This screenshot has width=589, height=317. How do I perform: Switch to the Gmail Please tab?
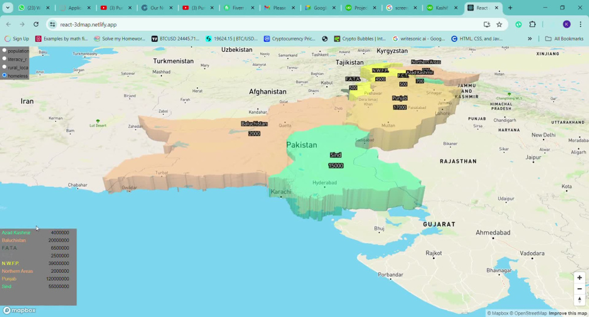(x=280, y=8)
